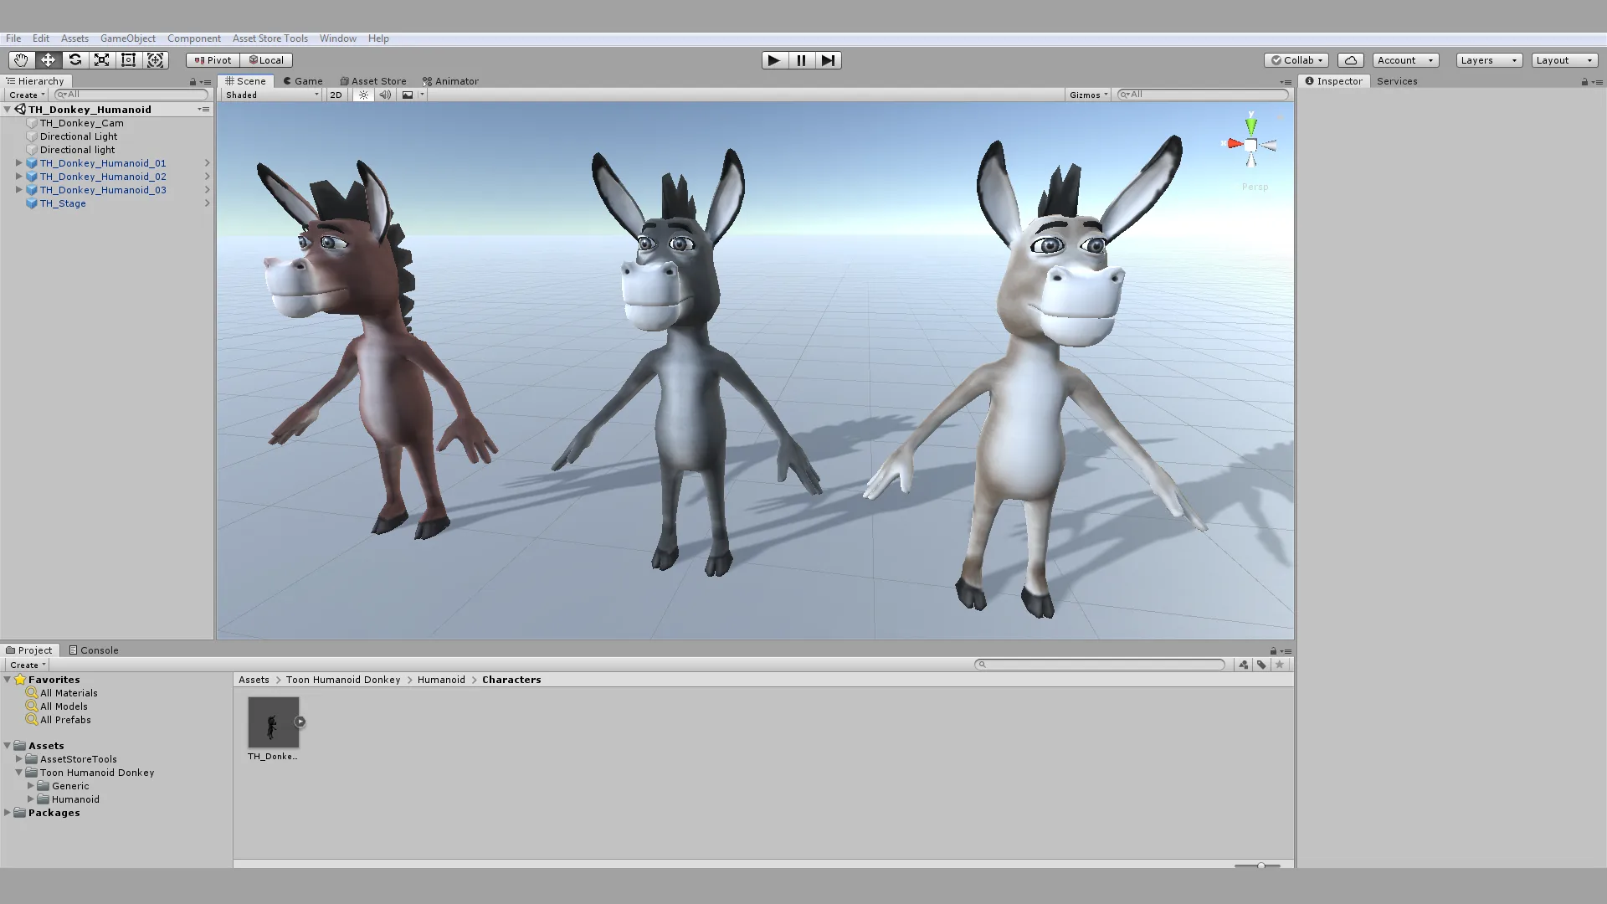The width and height of the screenshot is (1607, 904).
Task: Open the cloud services button
Action: (x=1350, y=60)
